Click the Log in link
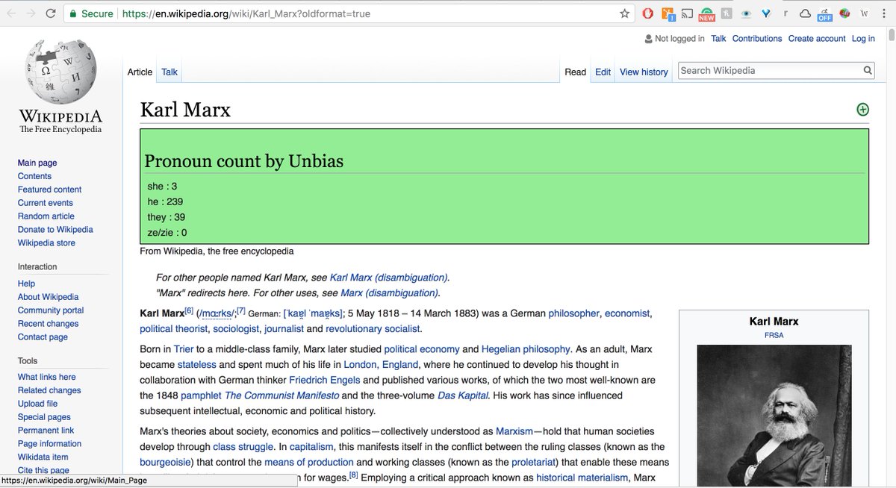This screenshot has width=896, height=488. (x=863, y=39)
